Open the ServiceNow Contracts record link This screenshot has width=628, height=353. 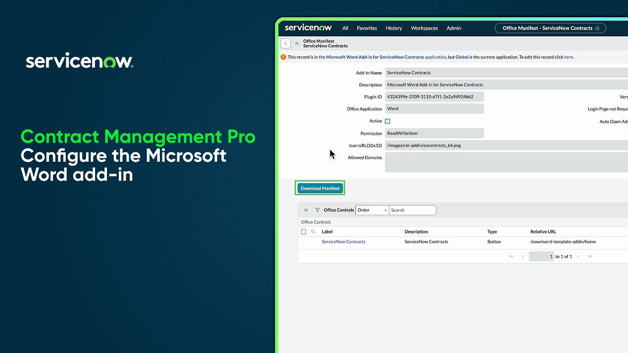pos(343,241)
